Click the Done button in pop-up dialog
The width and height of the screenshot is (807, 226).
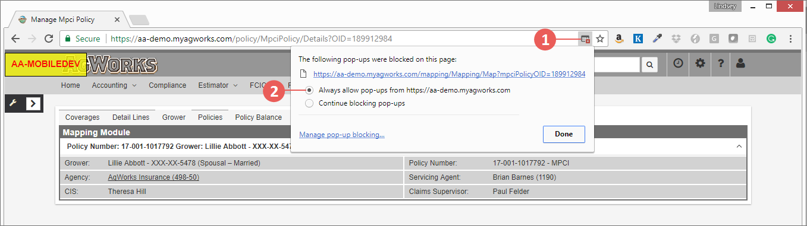tap(564, 134)
